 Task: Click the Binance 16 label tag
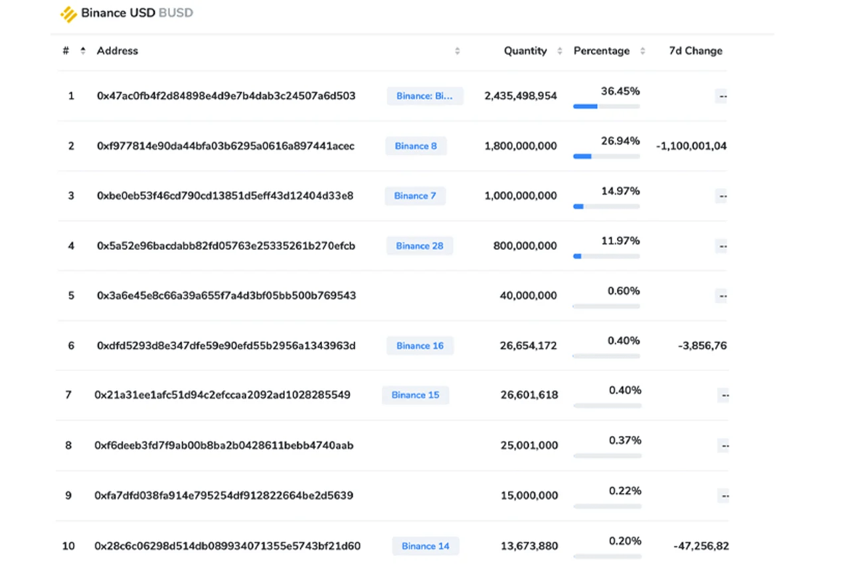coord(420,346)
